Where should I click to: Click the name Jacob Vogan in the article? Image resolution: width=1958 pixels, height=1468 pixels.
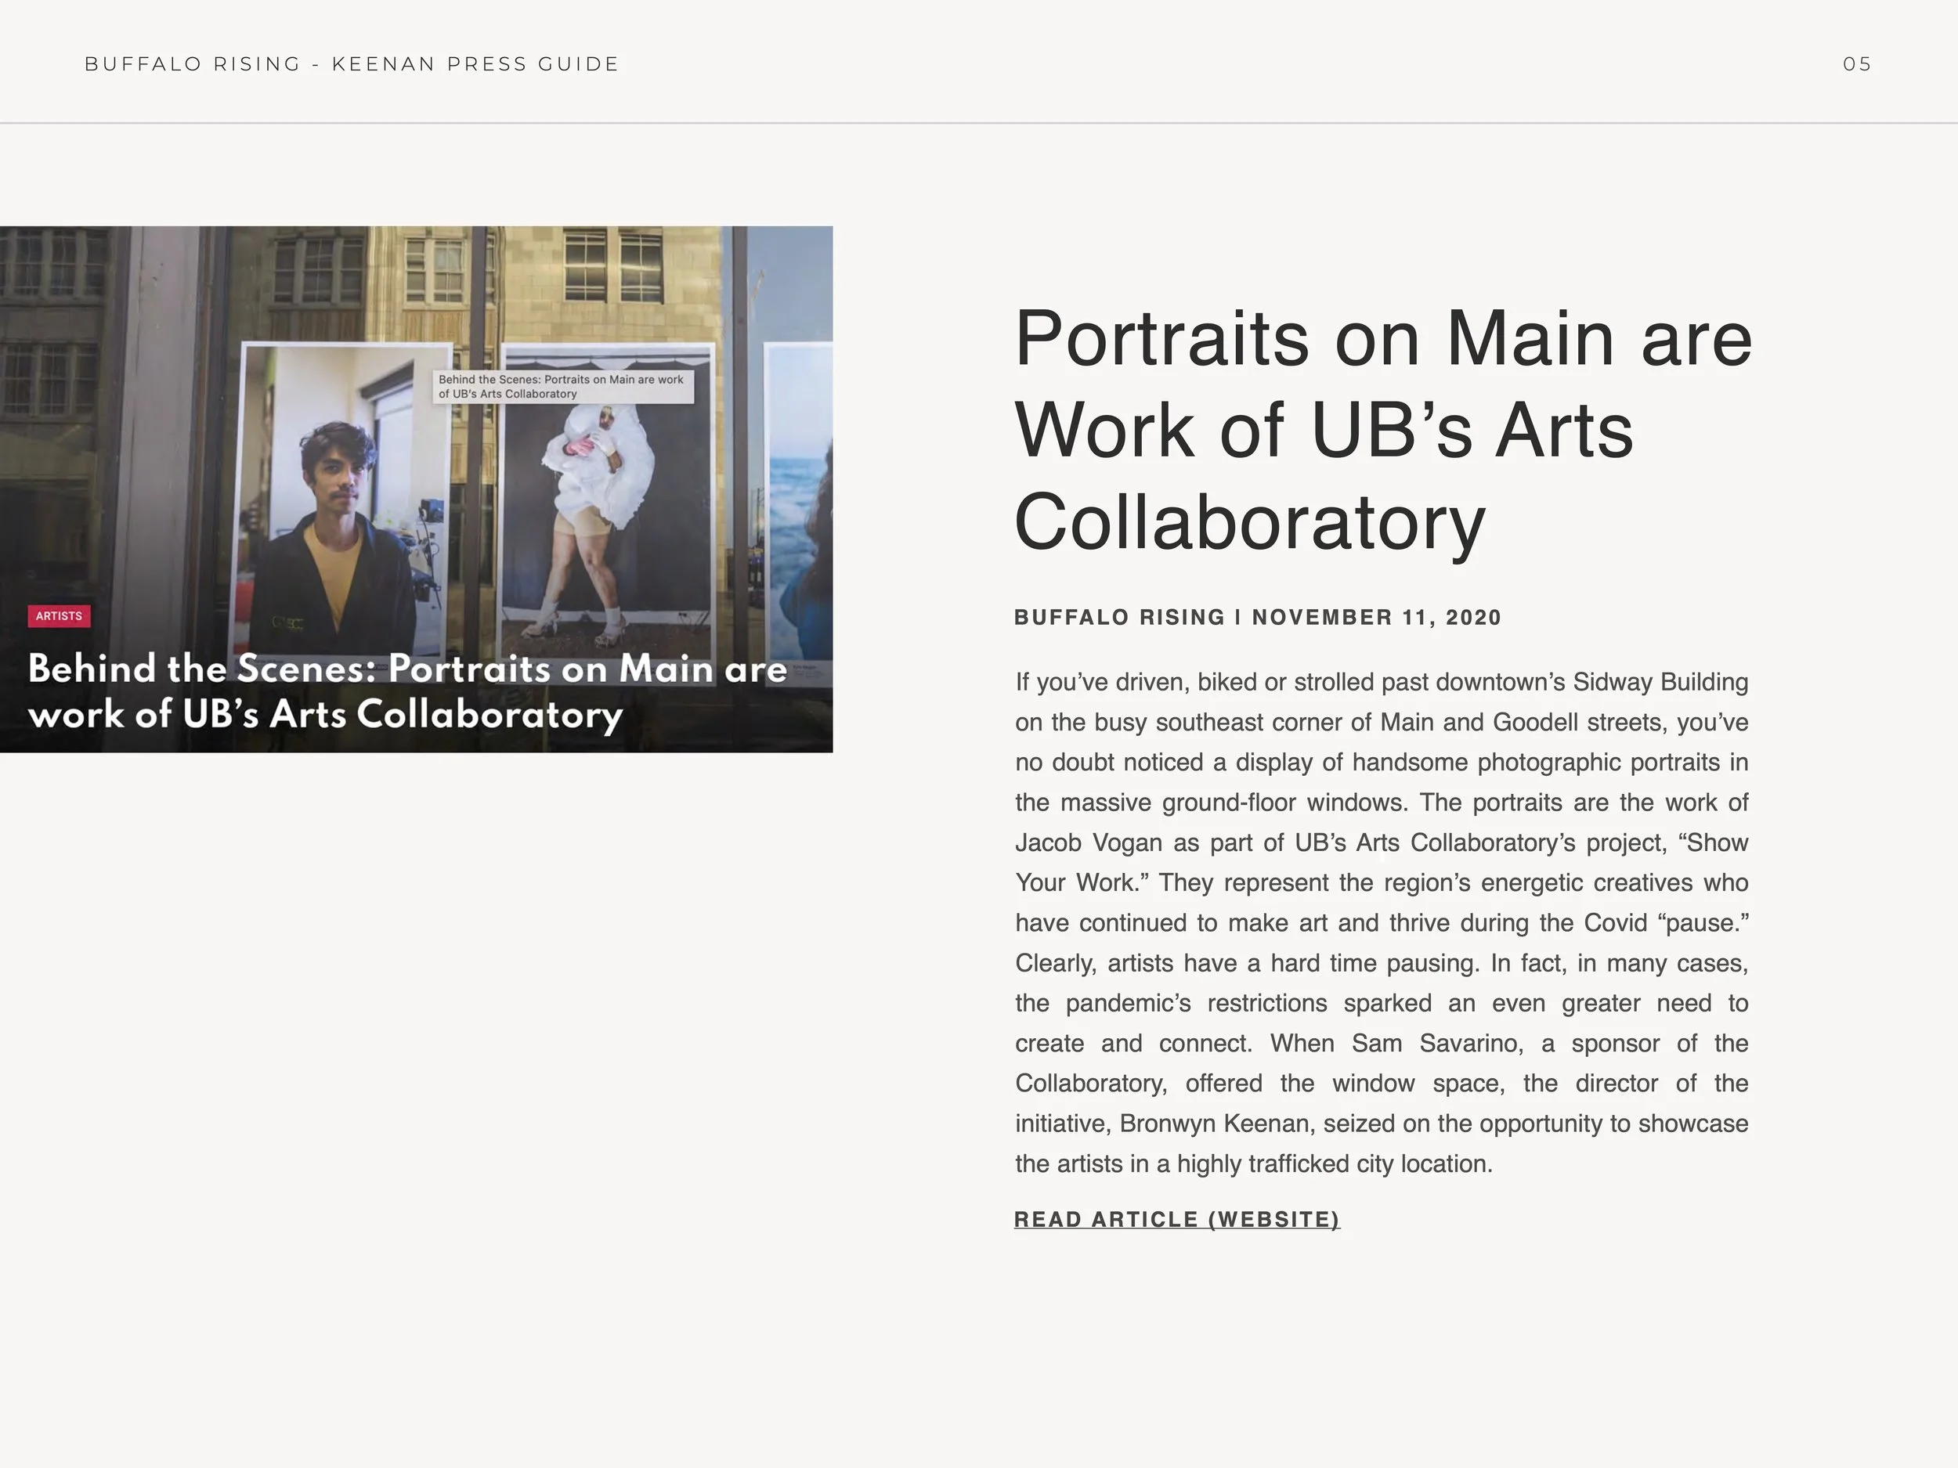[x=1088, y=842]
